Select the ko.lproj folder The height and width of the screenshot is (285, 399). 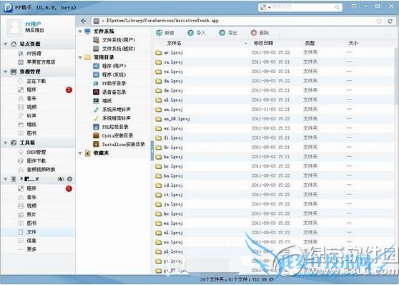pos(169,214)
